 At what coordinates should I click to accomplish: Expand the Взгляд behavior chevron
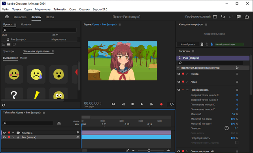coord(187,74)
